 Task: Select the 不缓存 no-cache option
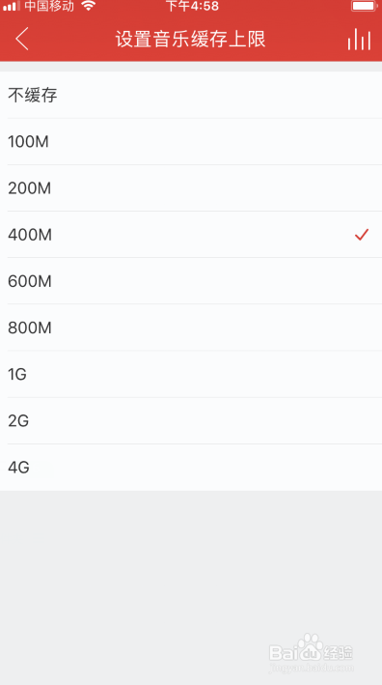click(x=191, y=95)
